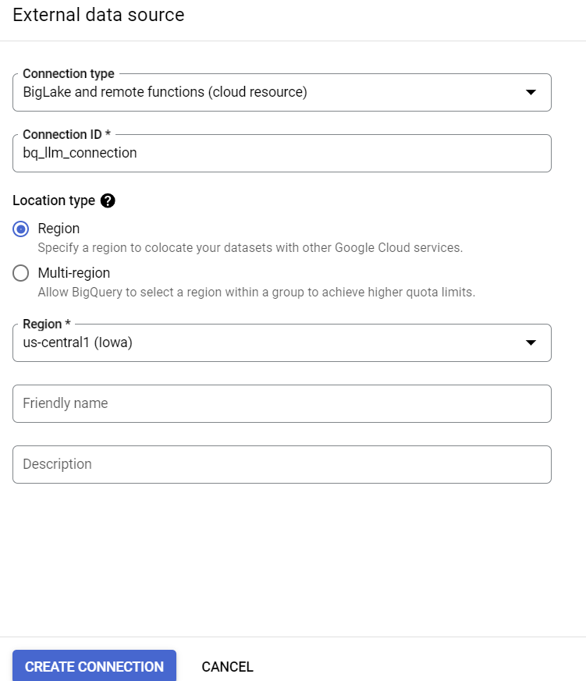Click the "Allow BigQuery to select" helper text

[x=256, y=293]
